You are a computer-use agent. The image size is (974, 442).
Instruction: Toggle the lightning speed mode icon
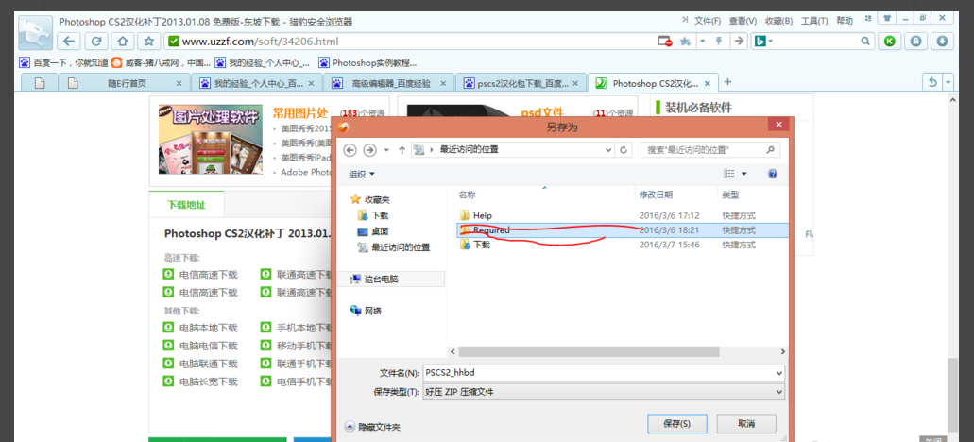720,42
